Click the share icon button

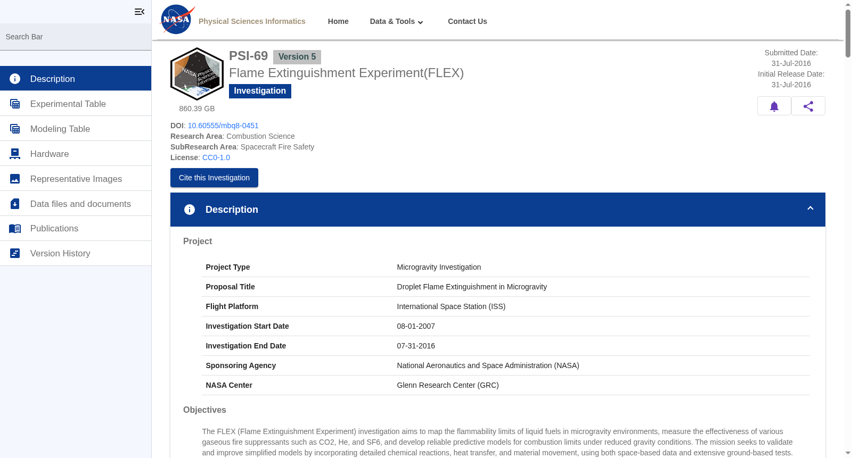click(808, 106)
